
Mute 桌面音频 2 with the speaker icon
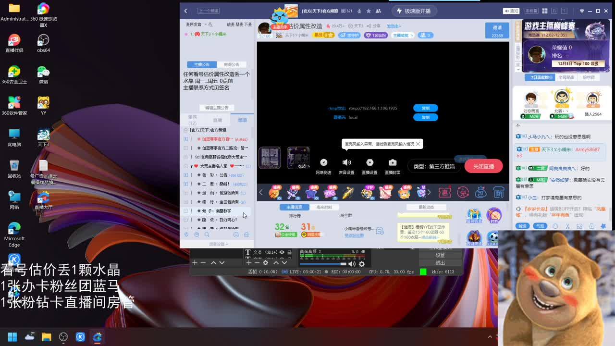point(351,264)
